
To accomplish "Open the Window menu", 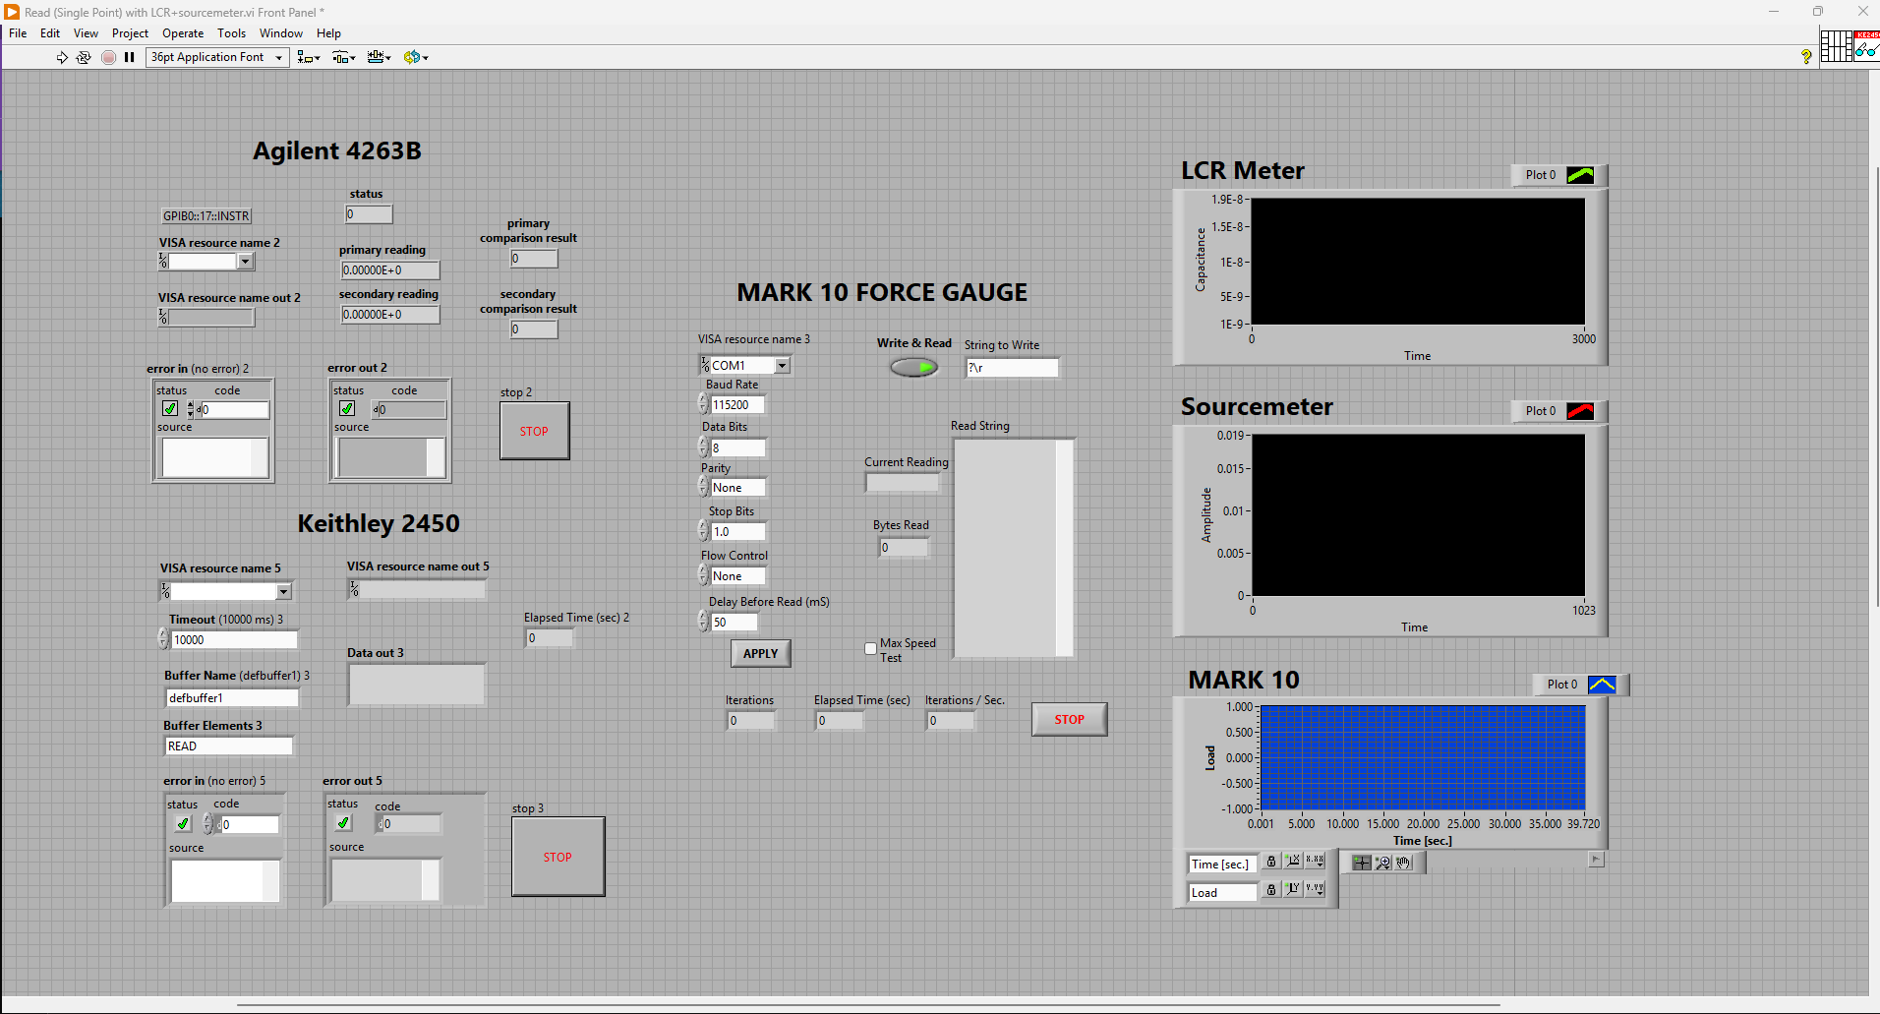I will tap(281, 33).
